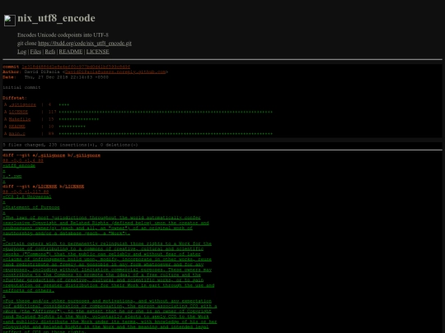Click the initial commit message text

point(21,87)
